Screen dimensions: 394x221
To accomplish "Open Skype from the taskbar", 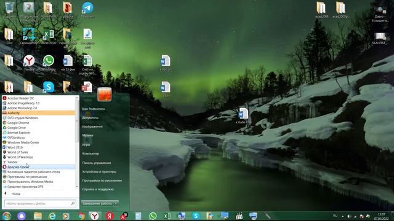I will pos(196,216).
